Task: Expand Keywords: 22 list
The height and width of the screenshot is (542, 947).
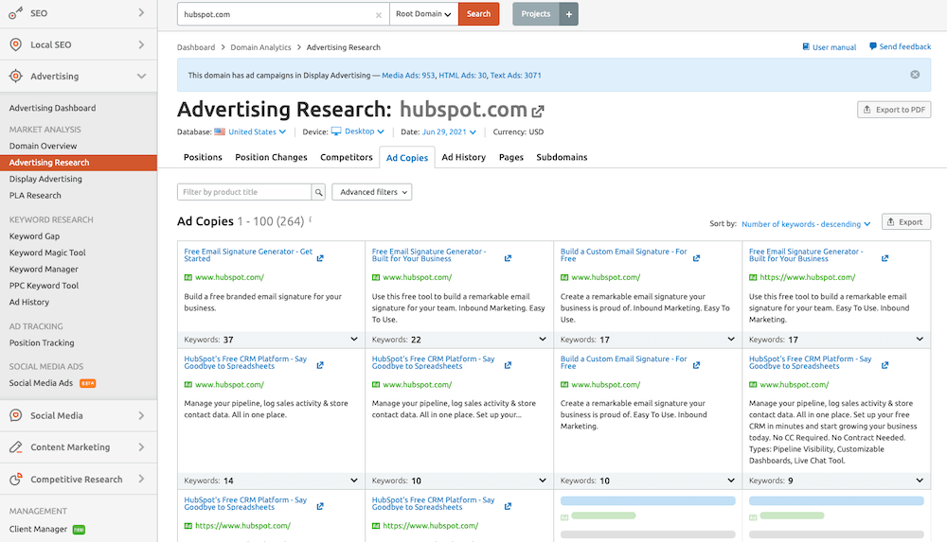Action: pyautogui.click(x=543, y=340)
